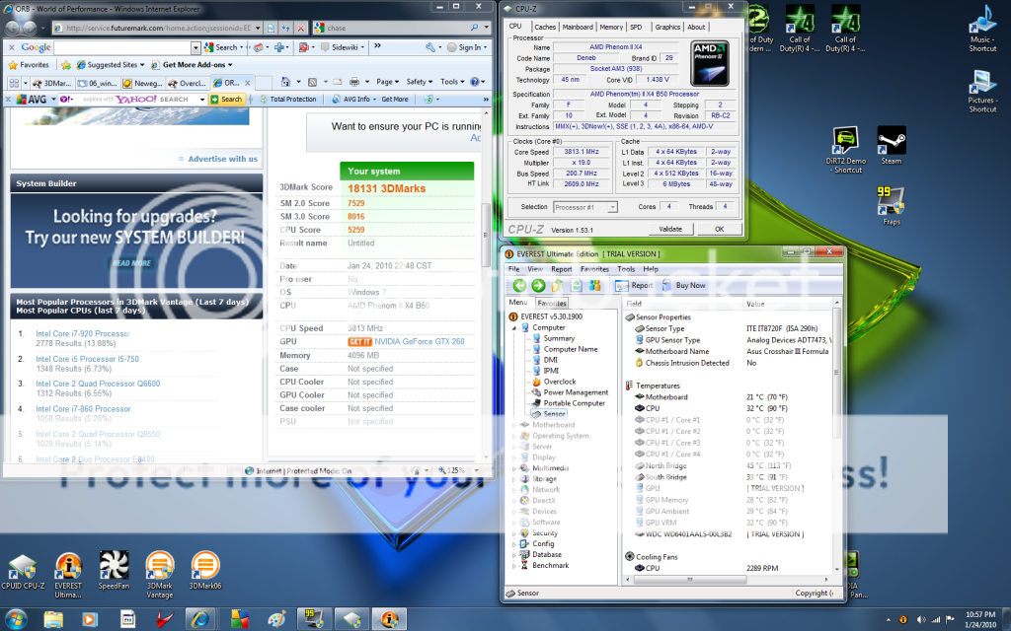Click the OK button in CPU-Z

[719, 229]
